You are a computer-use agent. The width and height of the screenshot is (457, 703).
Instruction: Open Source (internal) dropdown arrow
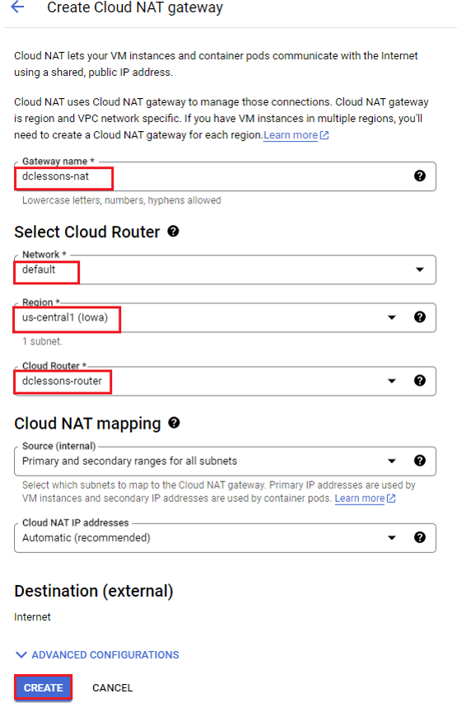(x=392, y=461)
